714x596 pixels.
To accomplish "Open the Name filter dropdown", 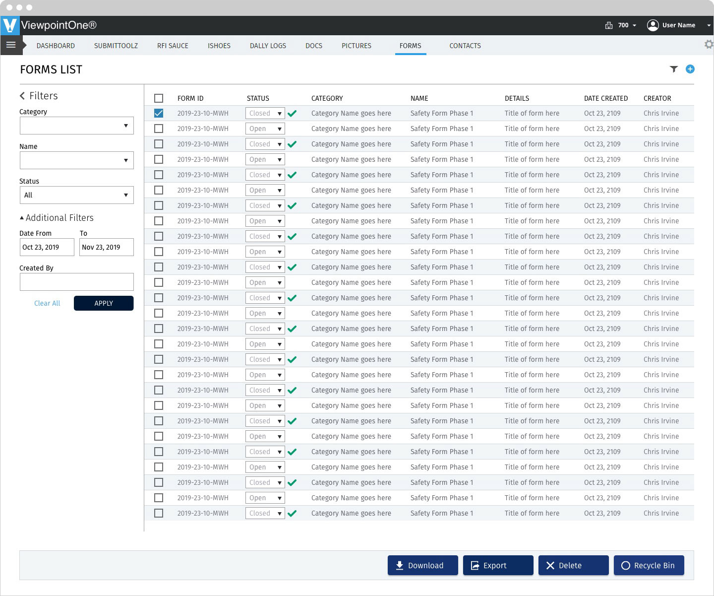I will 77,160.
